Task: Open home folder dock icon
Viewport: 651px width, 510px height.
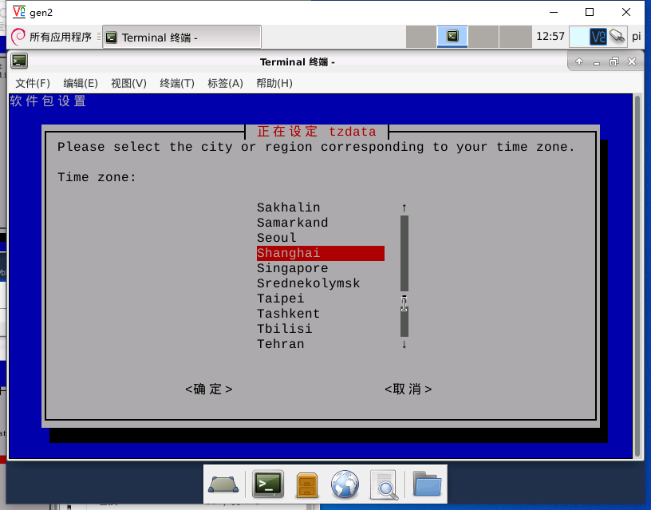Action: click(427, 484)
